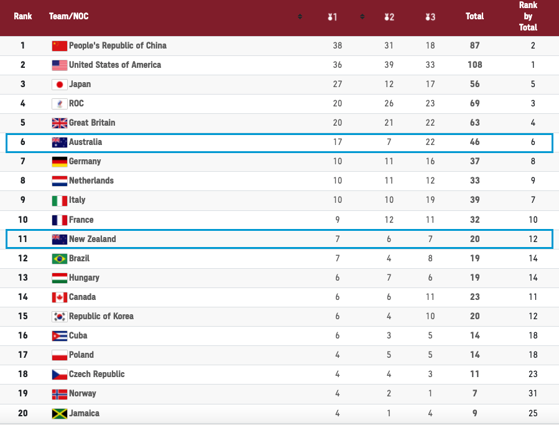Select the Rank column header
The height and width of the screenshot is (425, 559).
click(x=23, y=16)
